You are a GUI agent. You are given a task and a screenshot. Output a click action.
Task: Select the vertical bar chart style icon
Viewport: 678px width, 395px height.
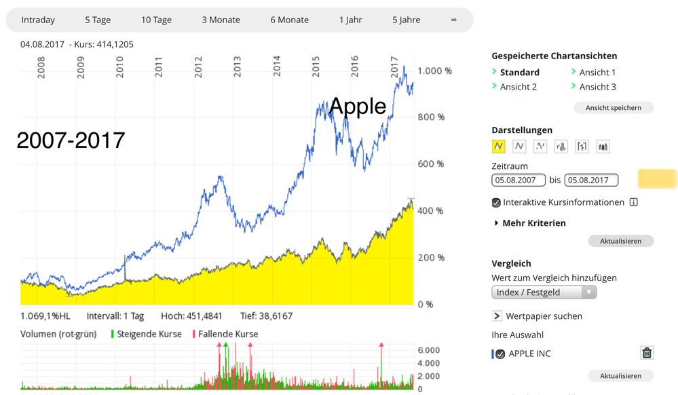tap(561, 146)
